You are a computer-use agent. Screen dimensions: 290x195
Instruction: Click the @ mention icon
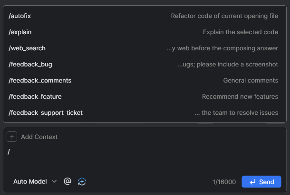68,181
